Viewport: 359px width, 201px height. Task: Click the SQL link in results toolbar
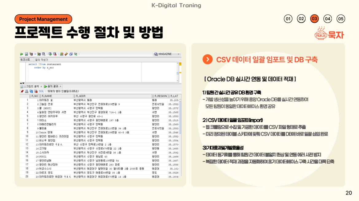click(x=41, y=91)
